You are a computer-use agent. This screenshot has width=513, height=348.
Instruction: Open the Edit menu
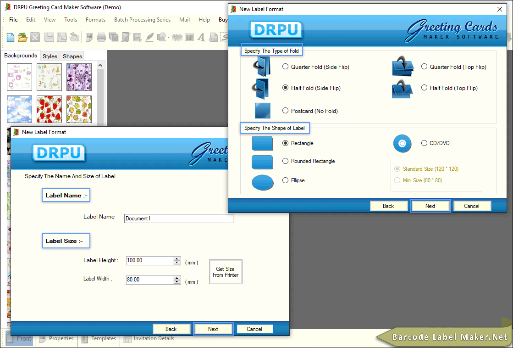tap(31, 20)
